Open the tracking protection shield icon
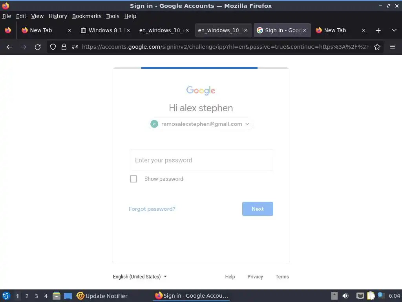This screenshot has height=302, width=402. pyautogui.click(x=53, y=47)
